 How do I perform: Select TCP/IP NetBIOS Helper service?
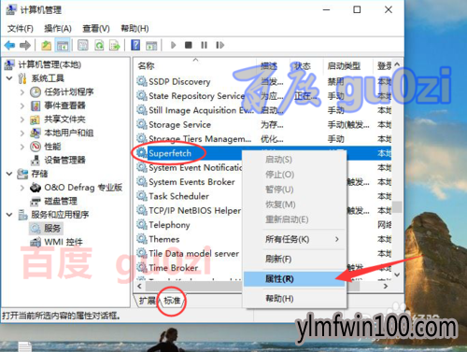[x=195, y=210]
